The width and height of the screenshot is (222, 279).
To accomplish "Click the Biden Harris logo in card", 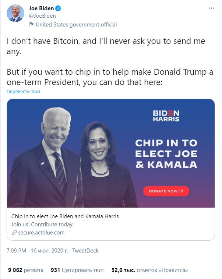I will click(166, 116).
